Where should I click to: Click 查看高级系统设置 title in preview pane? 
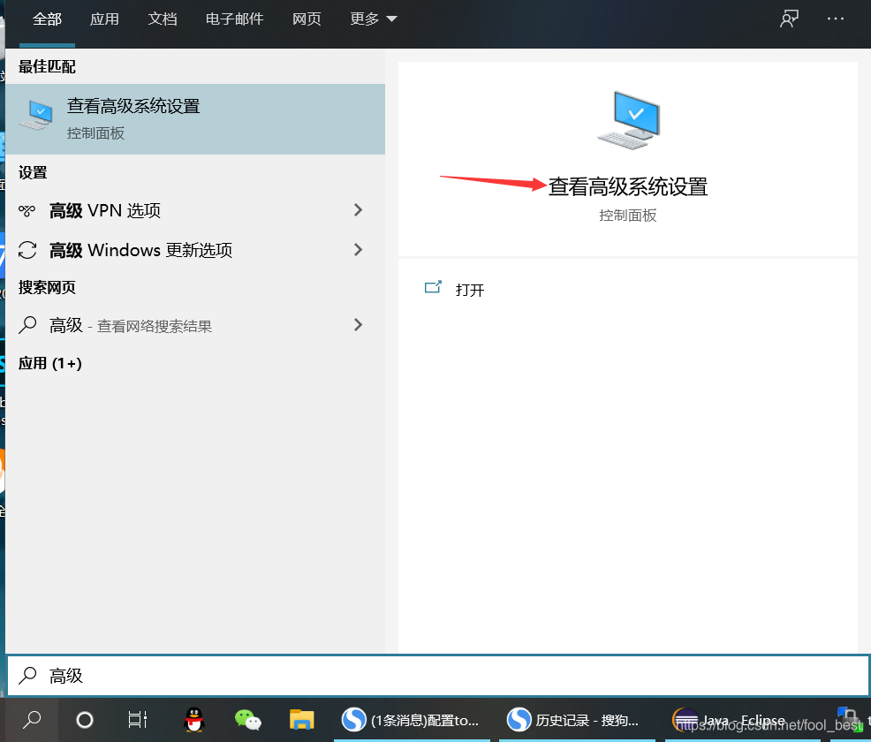[x=628, y=186]
